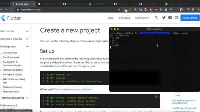Open the media playlist control icon
The image size is (200, 112).
188,10
